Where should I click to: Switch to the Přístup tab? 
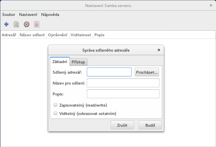coord(78,62)
